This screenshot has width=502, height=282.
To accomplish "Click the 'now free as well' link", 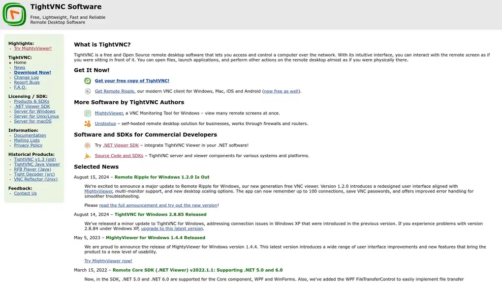I will [x=281, y=91].
